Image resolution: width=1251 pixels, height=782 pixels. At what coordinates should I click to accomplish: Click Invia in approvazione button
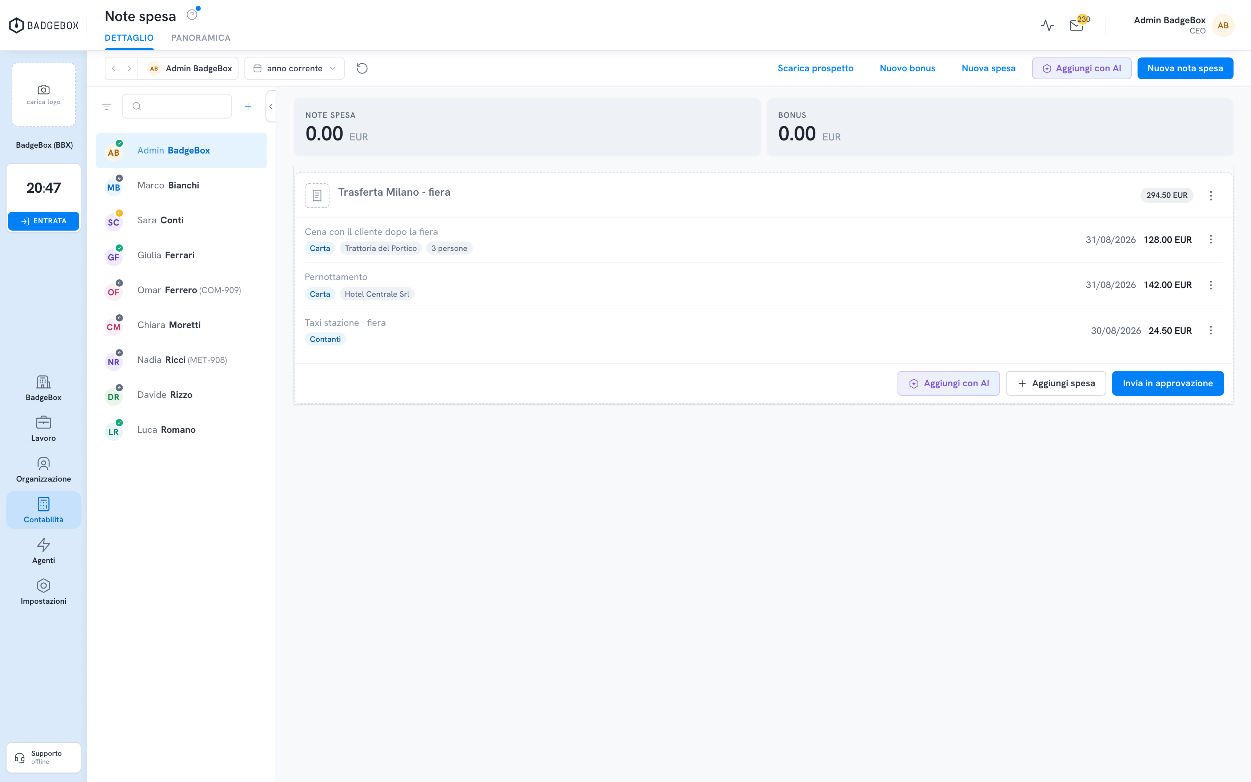coord(1168,383)
